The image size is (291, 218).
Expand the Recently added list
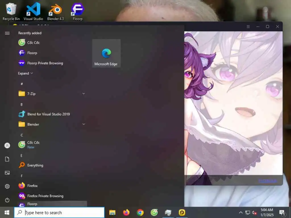[x=25, y=74]
